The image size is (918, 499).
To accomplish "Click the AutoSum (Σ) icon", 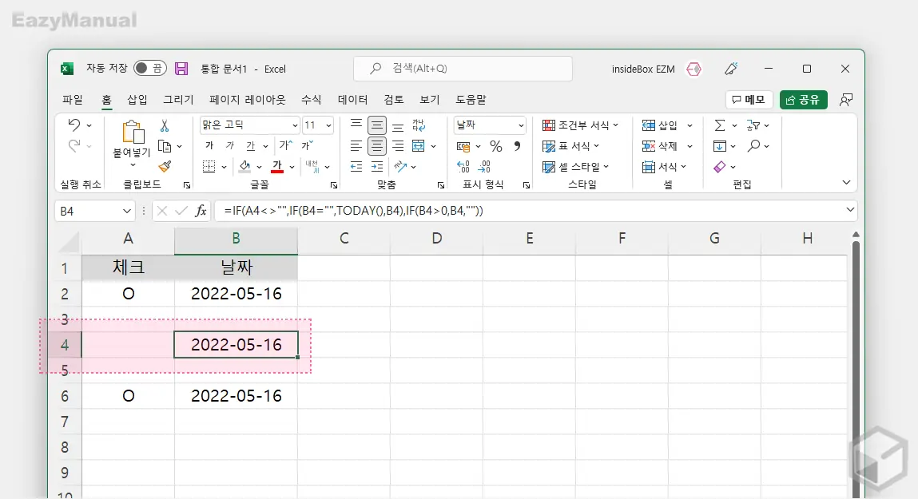I will pyautogui.click(x=721, y=125).
